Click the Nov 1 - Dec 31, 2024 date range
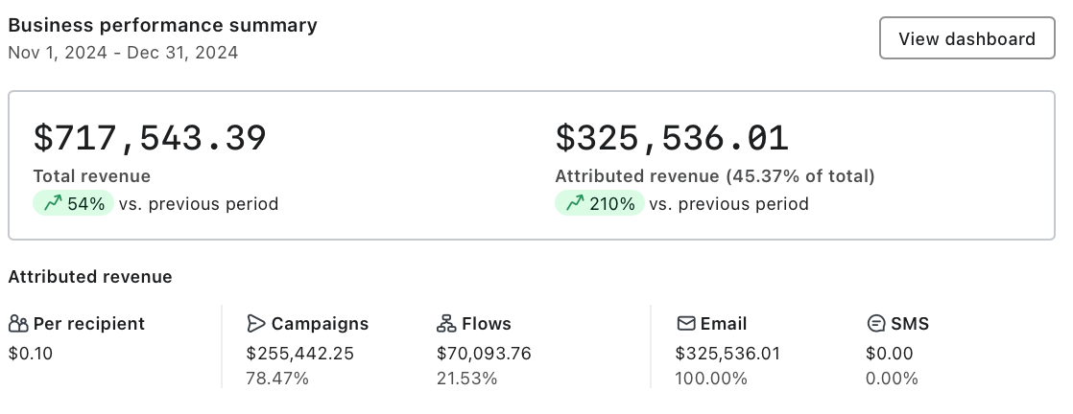Viewport: 1073px width, 414px height. click(123, 53)
